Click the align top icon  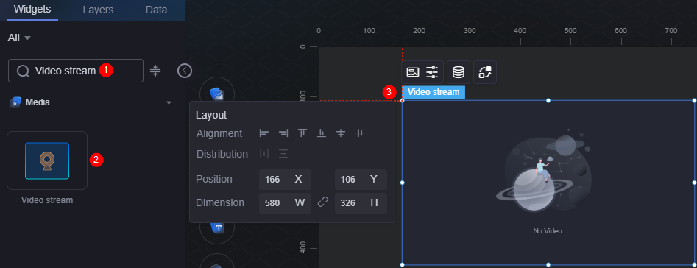point(302,133)
